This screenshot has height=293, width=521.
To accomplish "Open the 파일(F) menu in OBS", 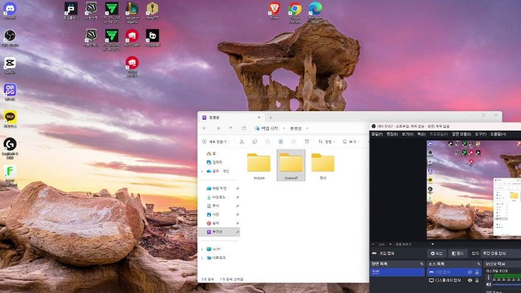I will point(377,134).
